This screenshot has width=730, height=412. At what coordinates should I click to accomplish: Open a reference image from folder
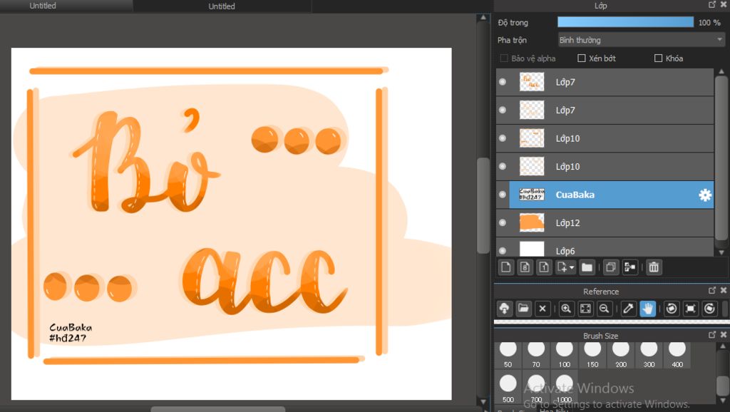click(523, 309)
